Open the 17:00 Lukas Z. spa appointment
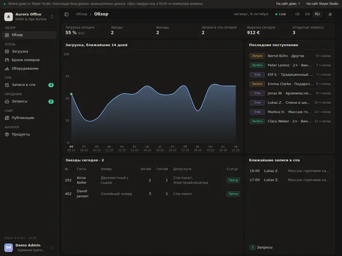The image size is (342, 256). [x=290, y=180]
